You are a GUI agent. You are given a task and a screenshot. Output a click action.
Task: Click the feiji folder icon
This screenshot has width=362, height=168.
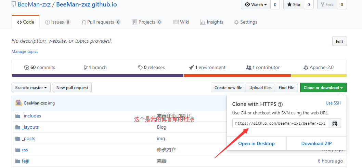[18, 161]
